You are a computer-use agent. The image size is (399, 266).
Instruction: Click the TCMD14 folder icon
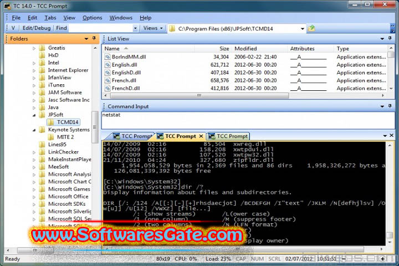click(x=51, y=122)
